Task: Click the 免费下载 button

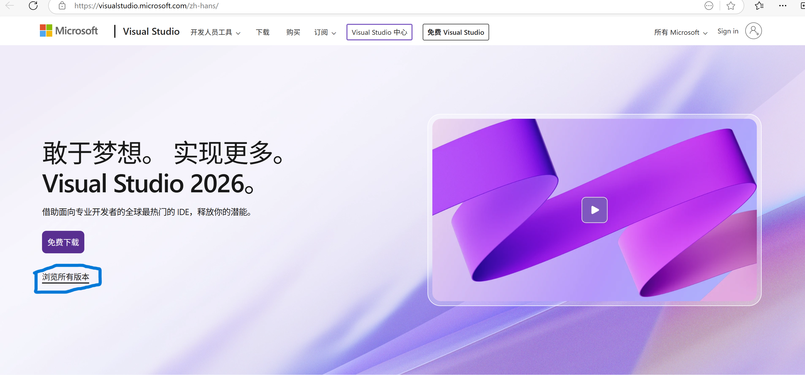Action: pyautogui.click(x=63, y=242)
